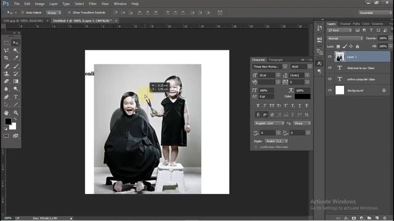Click text color black swatch

pyautogui.click(x=302, y=96)
